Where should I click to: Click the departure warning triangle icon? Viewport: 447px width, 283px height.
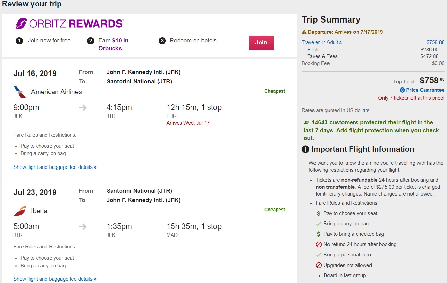click(304, 32)
